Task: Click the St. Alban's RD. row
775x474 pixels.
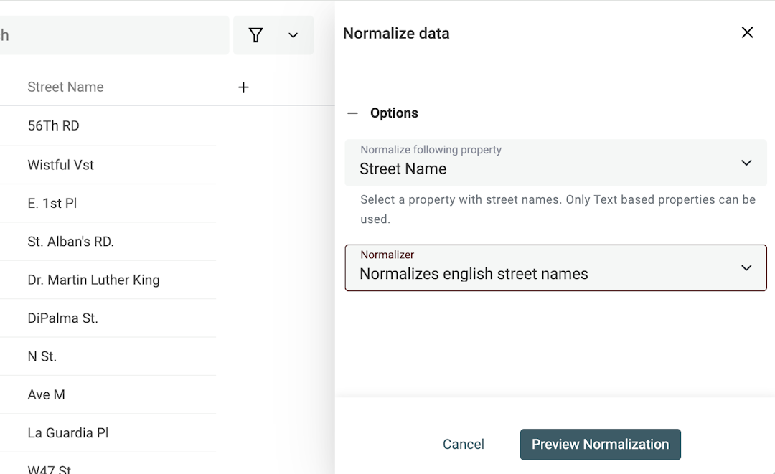Action: [x=70, y=241]
